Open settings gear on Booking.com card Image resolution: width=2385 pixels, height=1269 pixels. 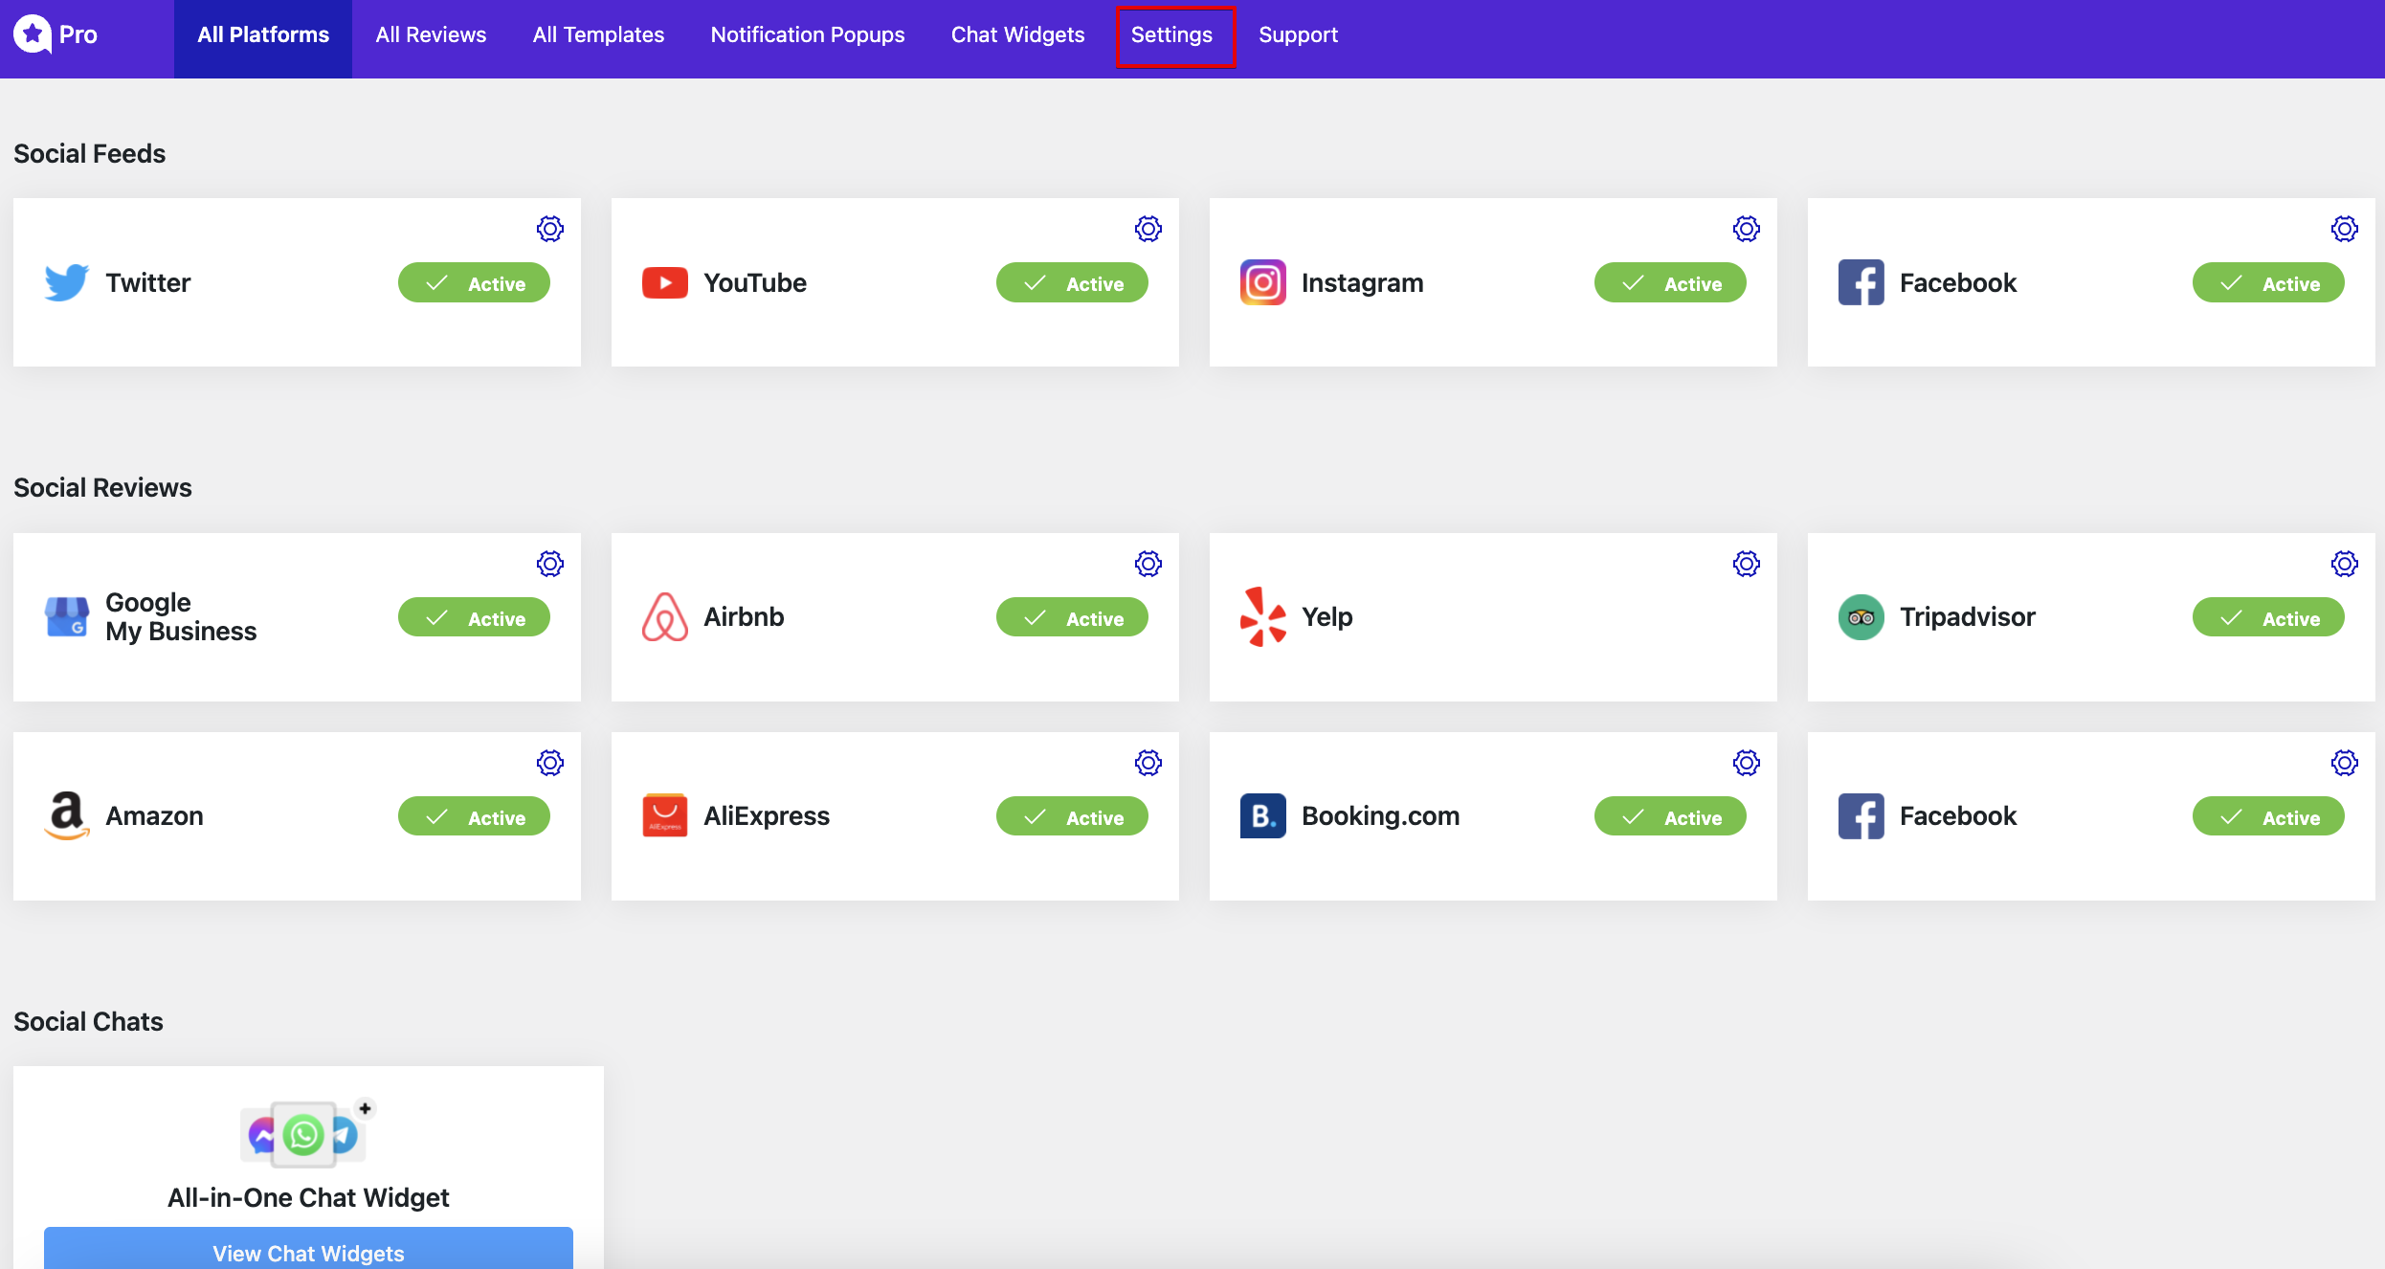click(x=1747, y=763)
